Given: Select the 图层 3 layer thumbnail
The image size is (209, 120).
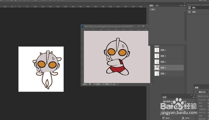Looking at the screenshot, I should (157, 56).
